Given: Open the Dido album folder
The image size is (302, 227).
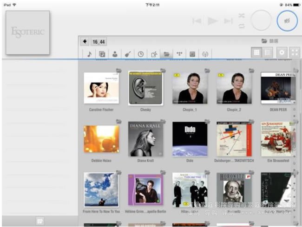Looking at the screenshot, I should [190, 139].
